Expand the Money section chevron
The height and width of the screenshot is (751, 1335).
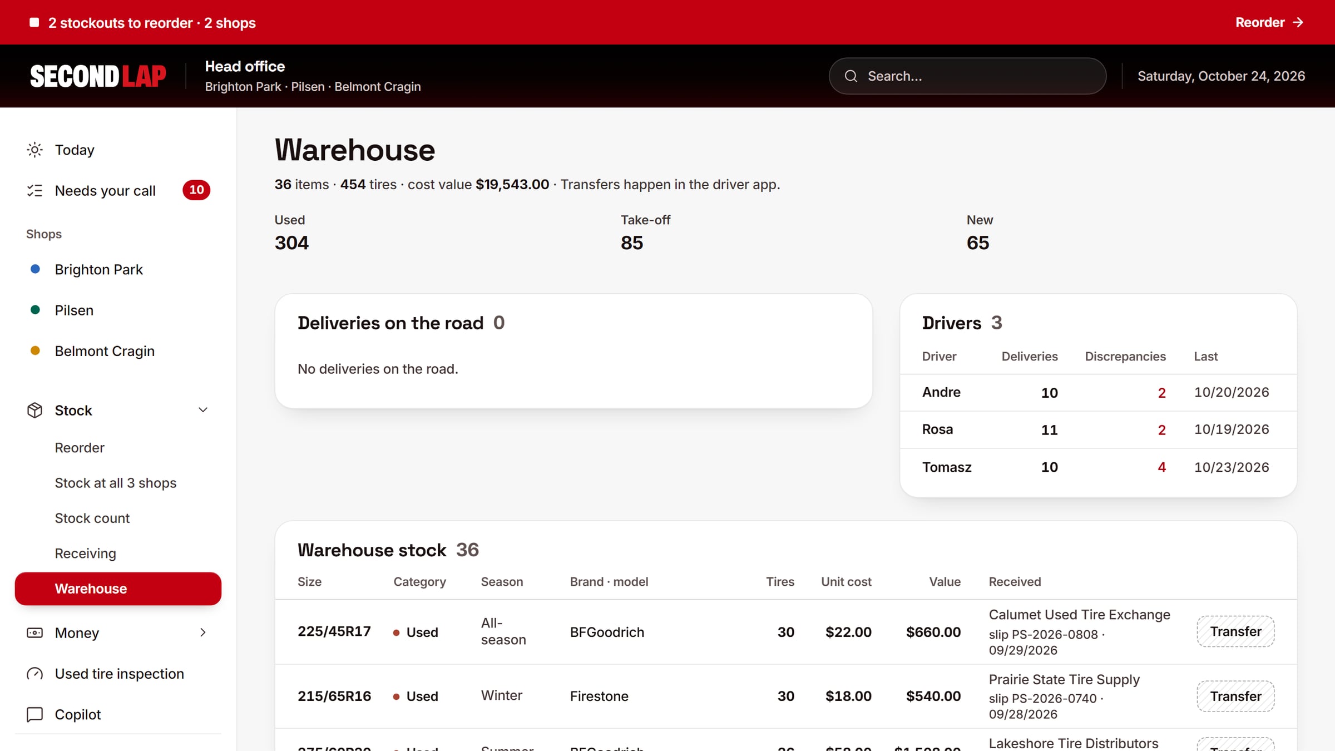(x=203, y=633)
